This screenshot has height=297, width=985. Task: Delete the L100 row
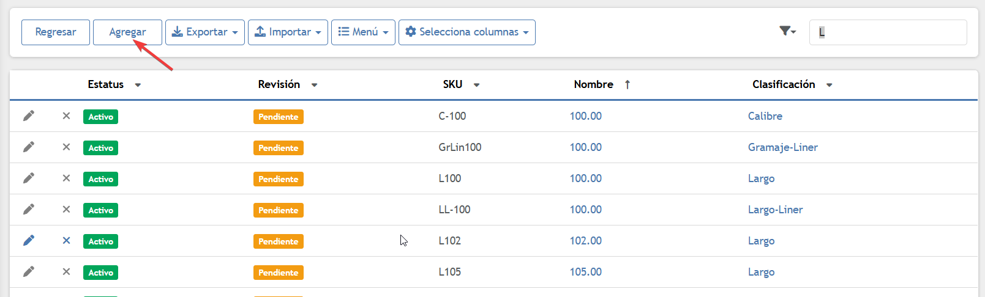tap(66, 178)
